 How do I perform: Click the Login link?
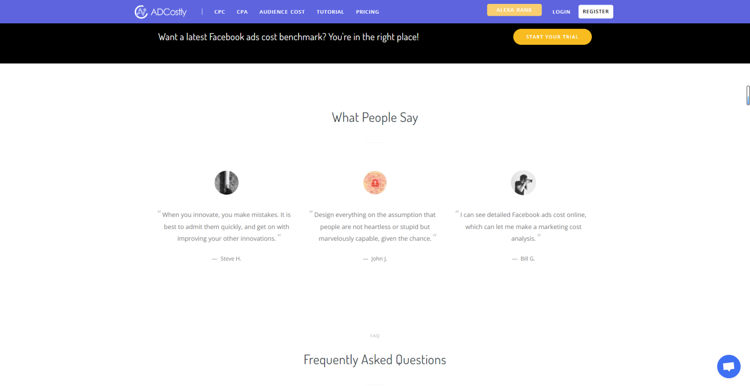tap(561, 12)
